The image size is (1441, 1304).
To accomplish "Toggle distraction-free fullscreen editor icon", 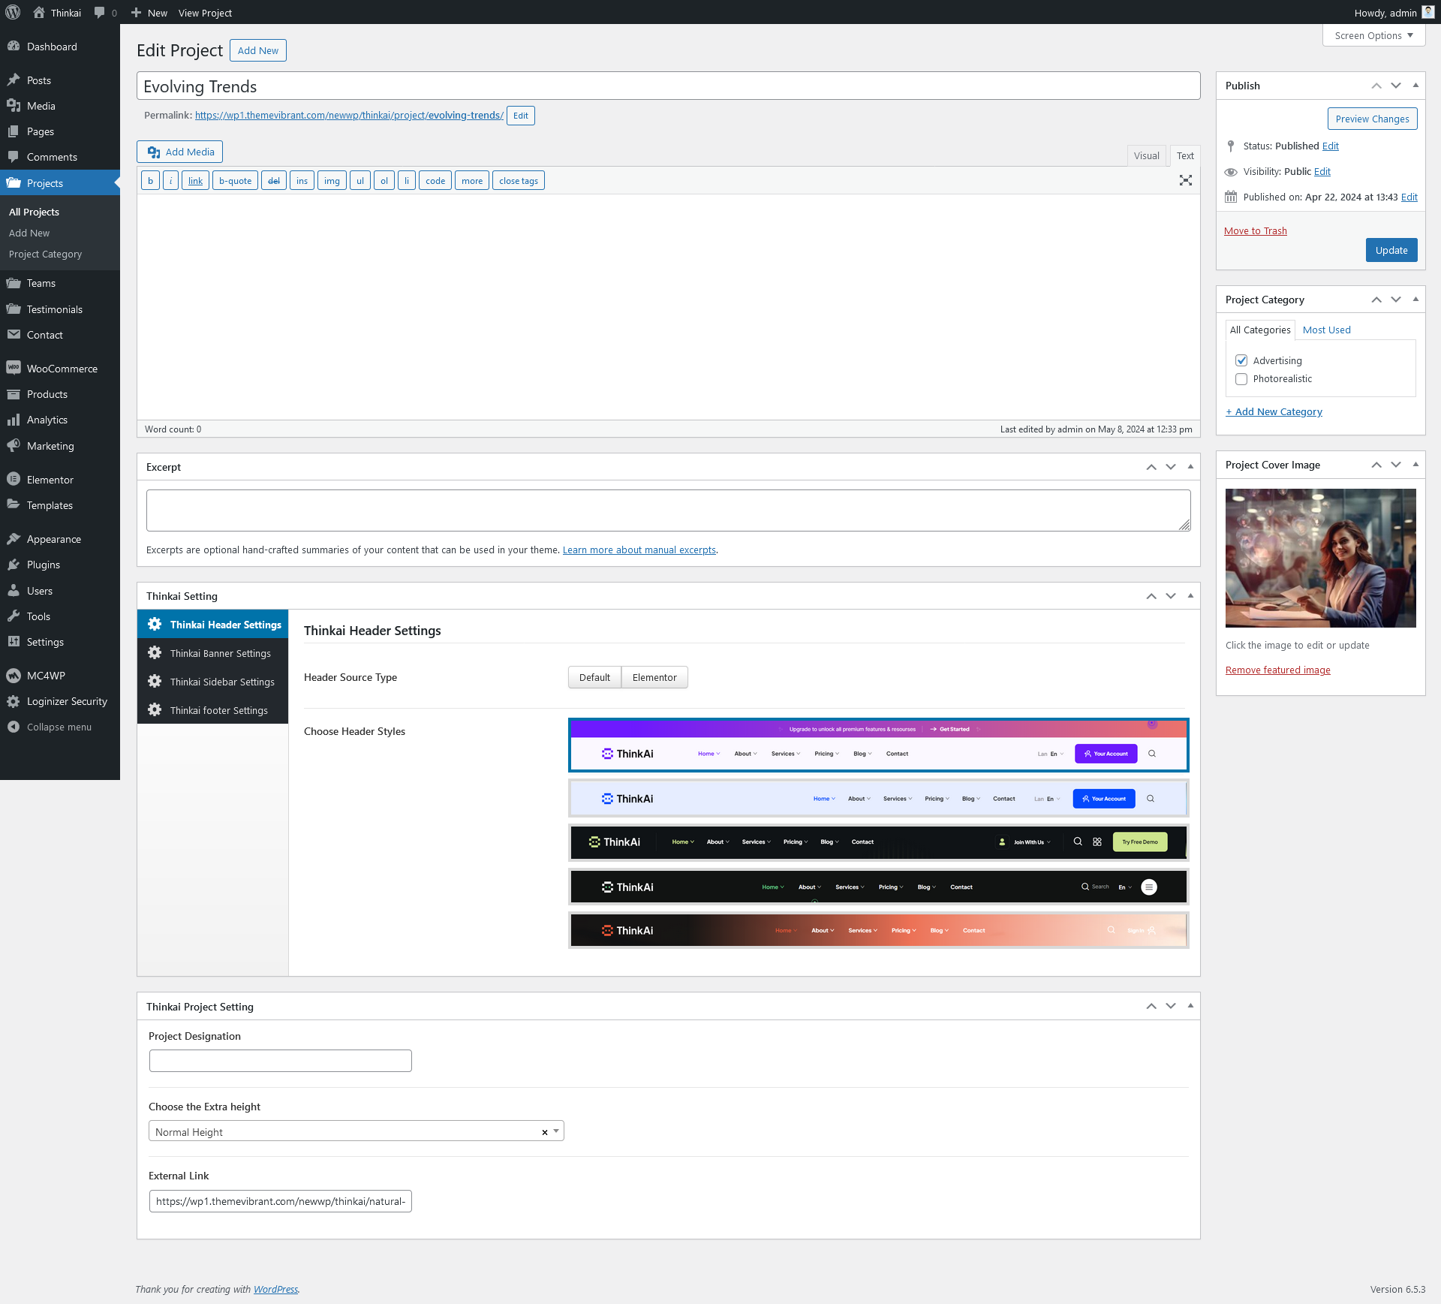I will point(1185,180).
